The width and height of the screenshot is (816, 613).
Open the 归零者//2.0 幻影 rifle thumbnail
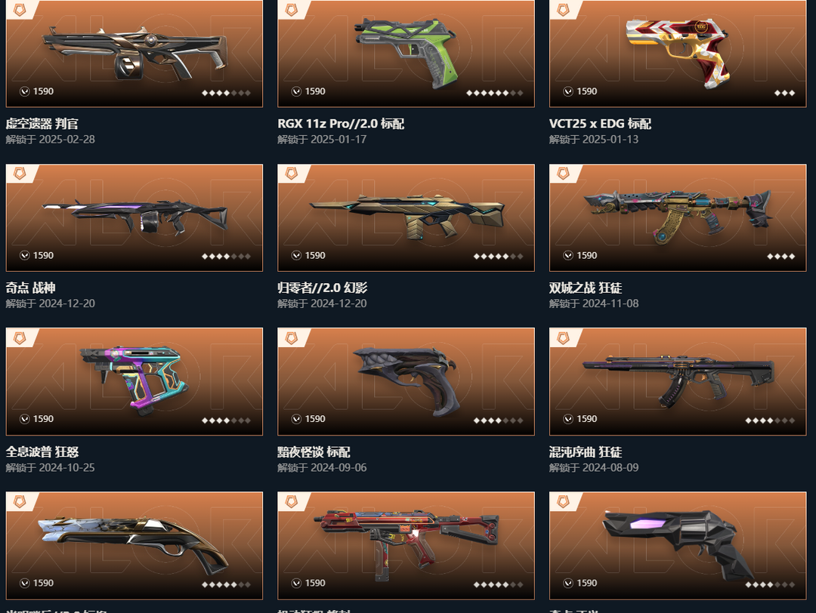(x=406, y=218)
